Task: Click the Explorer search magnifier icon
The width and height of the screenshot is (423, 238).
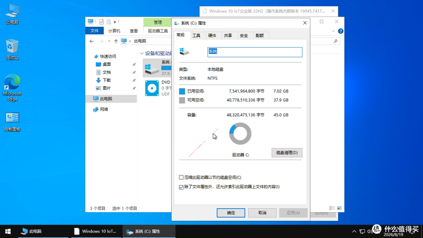Action: [x=335, y=41]
